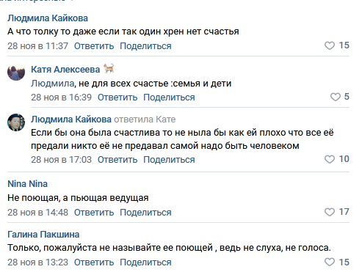Reply to Катя Алексеева's 16:39 comment
Image resolution: width=362 pixels, height=272 pixels.
point(117,98)
